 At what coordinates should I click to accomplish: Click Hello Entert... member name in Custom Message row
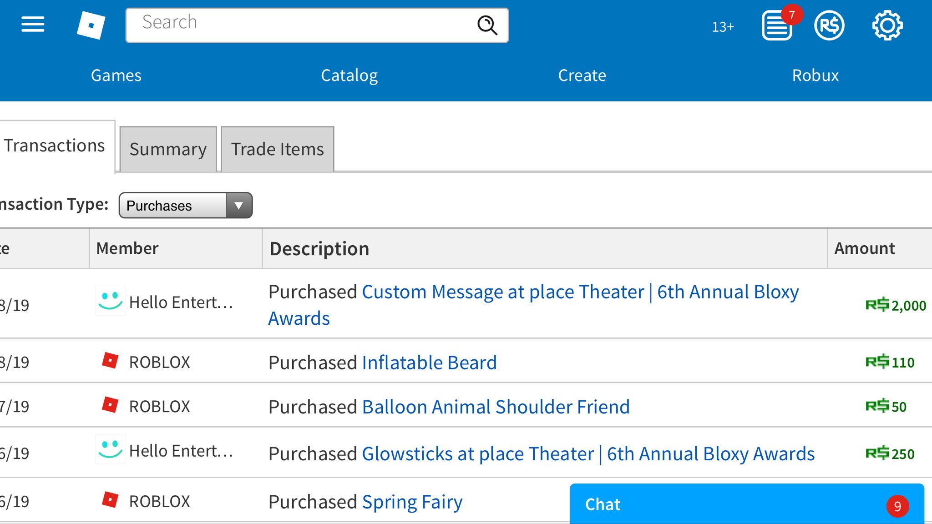[181, 302]
